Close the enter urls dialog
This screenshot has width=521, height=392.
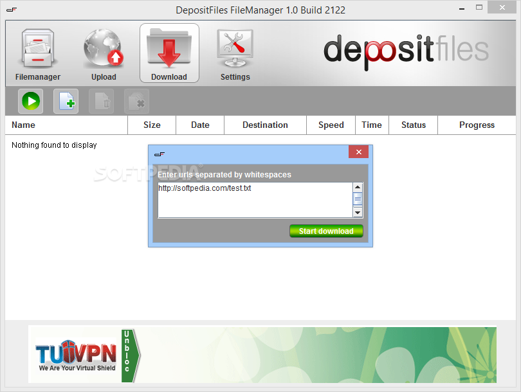pos(358,152)
